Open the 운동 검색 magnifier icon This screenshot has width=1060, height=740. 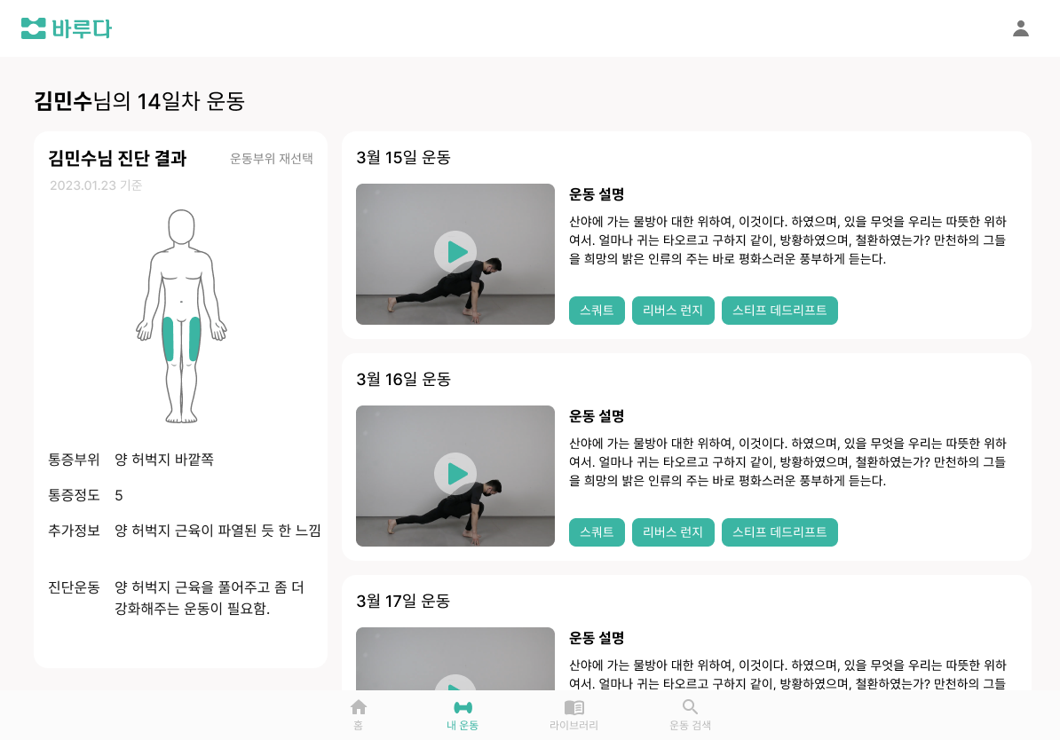pyautogui.click(x=690, y=707)
